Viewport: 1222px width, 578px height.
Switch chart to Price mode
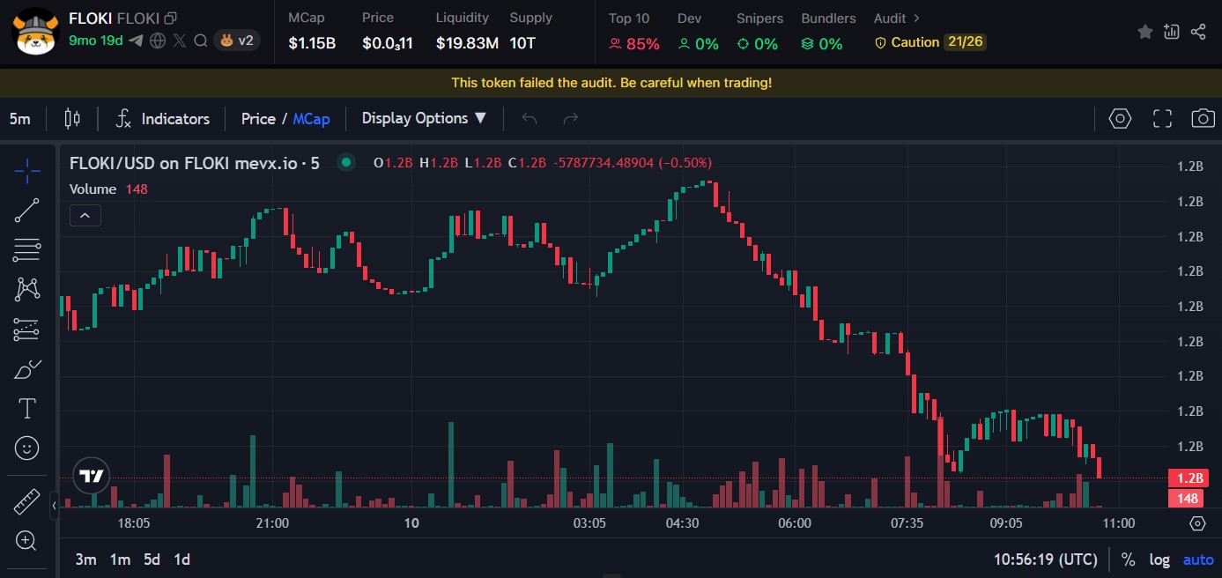point(258,119)
